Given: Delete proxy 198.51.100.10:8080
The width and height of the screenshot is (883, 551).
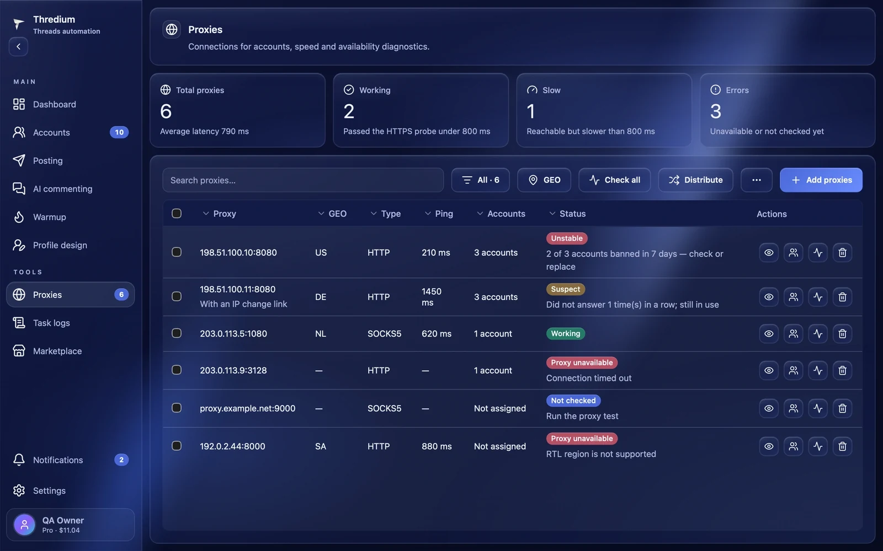Looking at the screenshot, I should [x=842, y=252].
